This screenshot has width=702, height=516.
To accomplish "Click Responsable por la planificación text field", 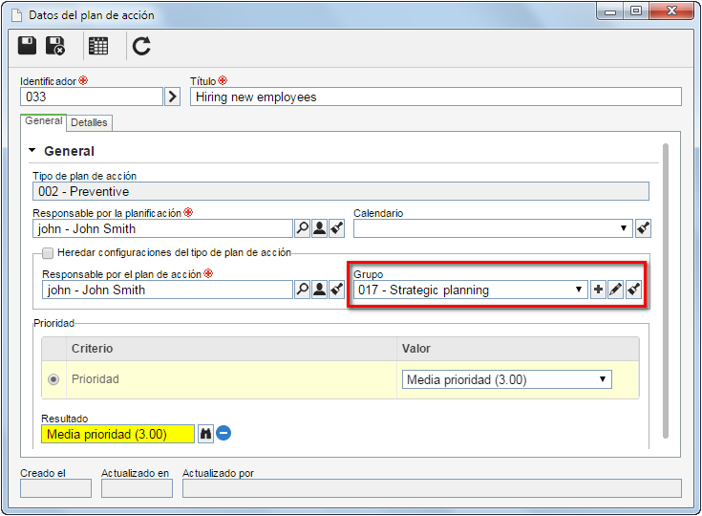I will (x=163, y=228).
